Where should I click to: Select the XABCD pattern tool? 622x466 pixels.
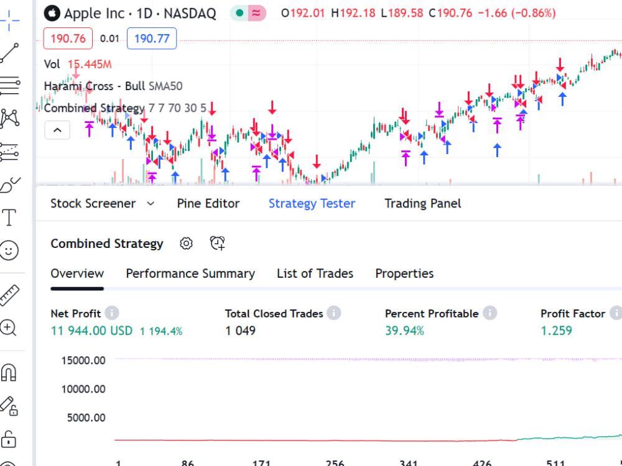[9, 119]
